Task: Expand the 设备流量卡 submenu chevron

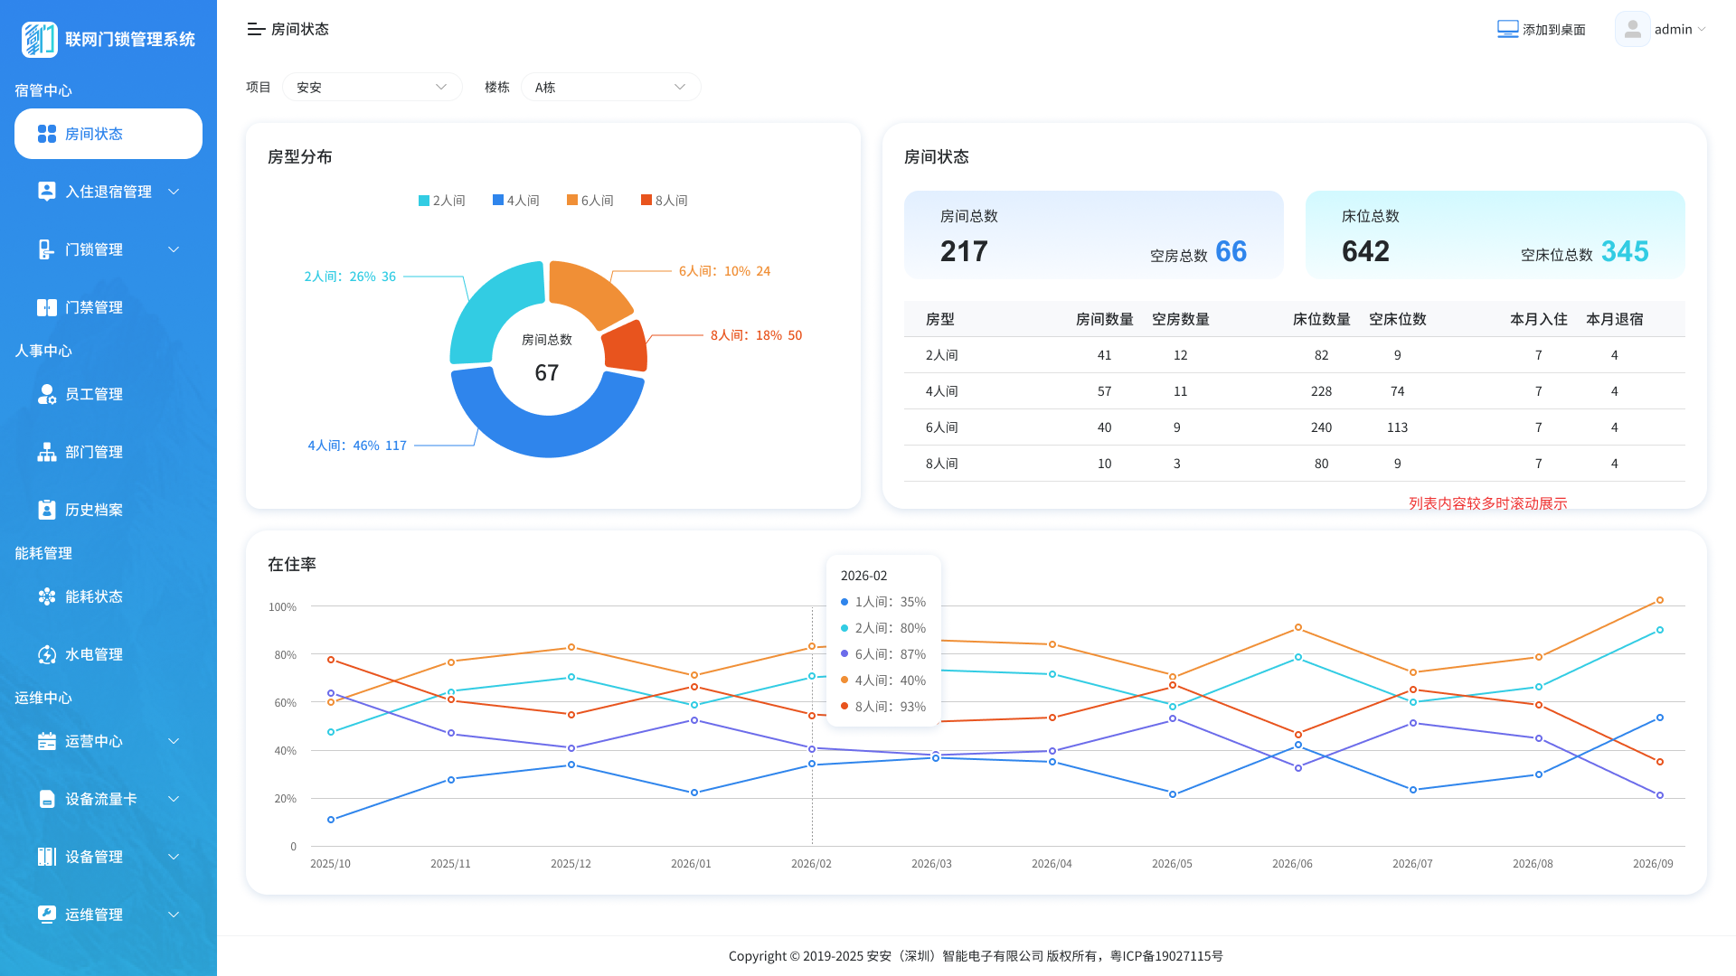Action: (174, 799)
